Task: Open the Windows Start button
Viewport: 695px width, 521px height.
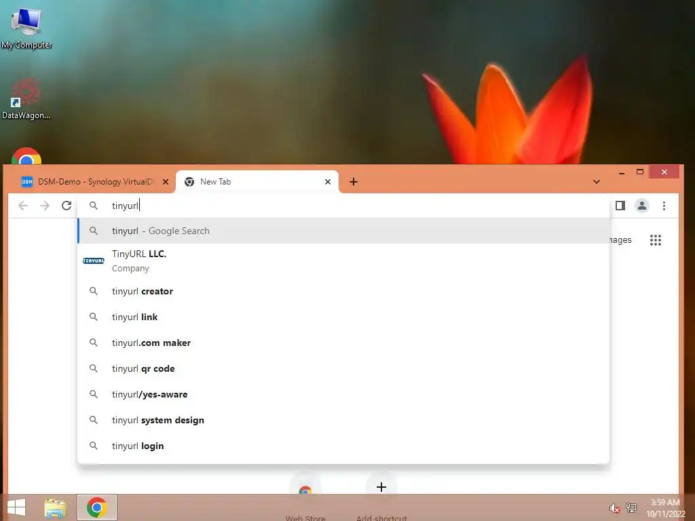Action: (16, 507)
